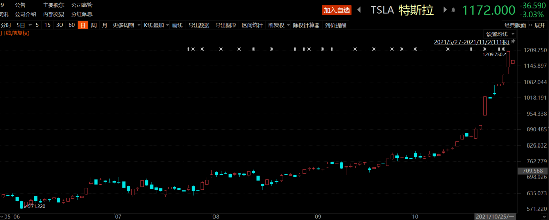Click the 2021/10/25/一 date tag on time axis
The image size is (549, 220).
point(495,217)
